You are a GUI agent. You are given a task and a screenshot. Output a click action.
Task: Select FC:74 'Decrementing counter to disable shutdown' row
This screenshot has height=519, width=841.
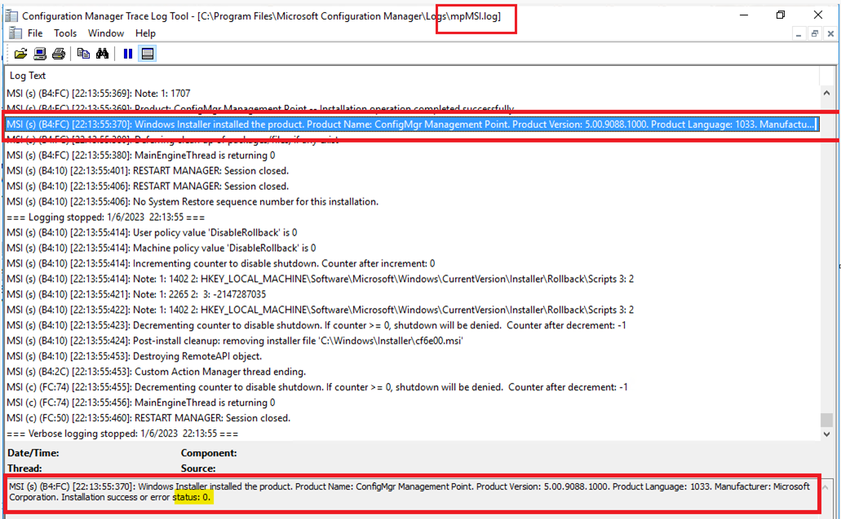coord(413,387)
